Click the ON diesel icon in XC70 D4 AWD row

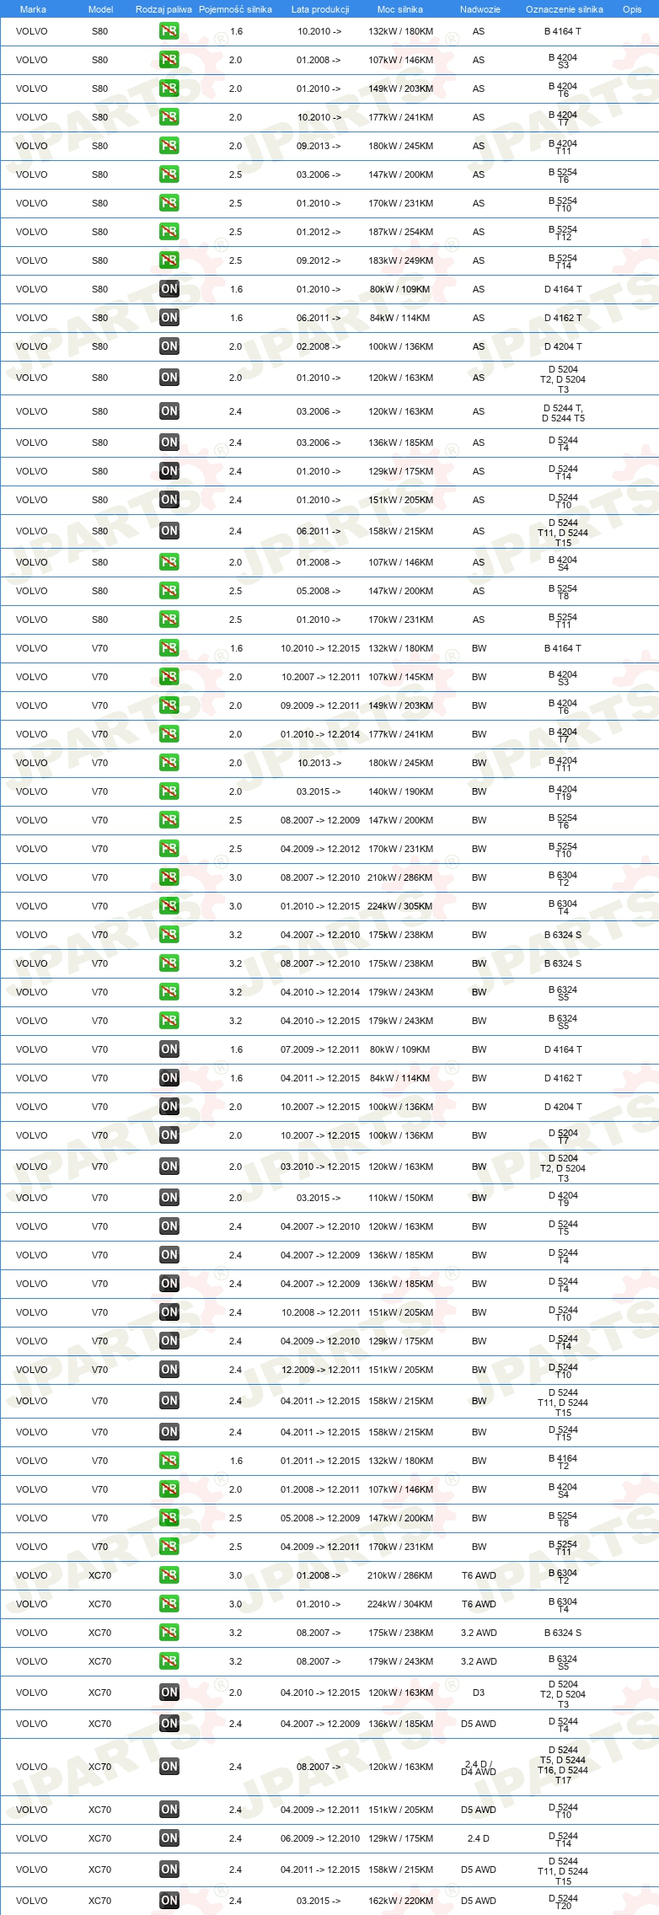click(x=169, y=1767)
